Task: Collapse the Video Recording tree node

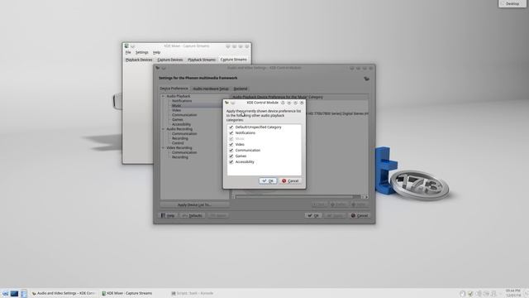Action: [164, 148]
